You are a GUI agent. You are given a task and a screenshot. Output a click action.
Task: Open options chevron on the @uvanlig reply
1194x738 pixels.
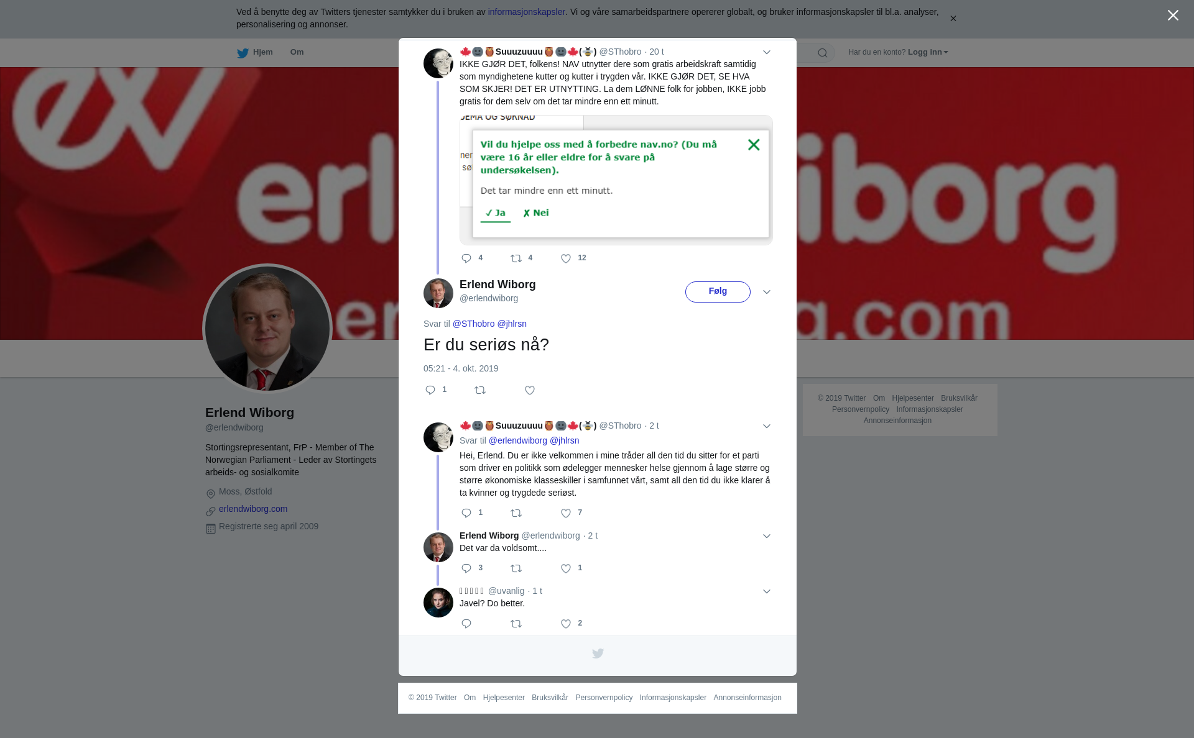(x=767, y=591)
